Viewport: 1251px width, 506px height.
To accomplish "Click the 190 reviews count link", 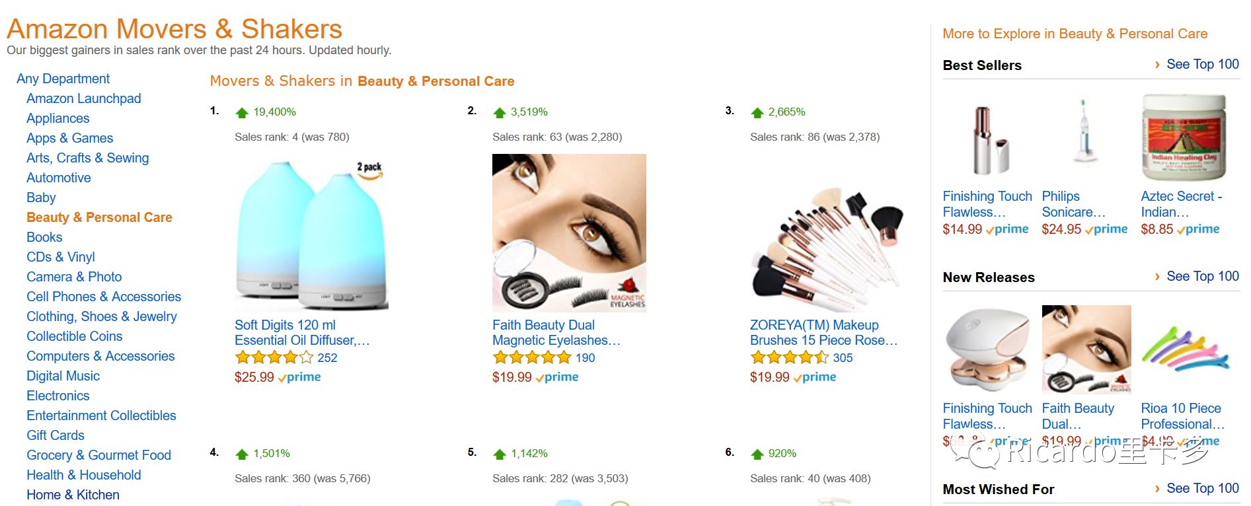I will coord(585,358).
